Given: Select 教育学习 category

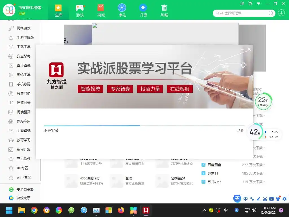Looking at the screenshot, I should (x=20, y=140).
